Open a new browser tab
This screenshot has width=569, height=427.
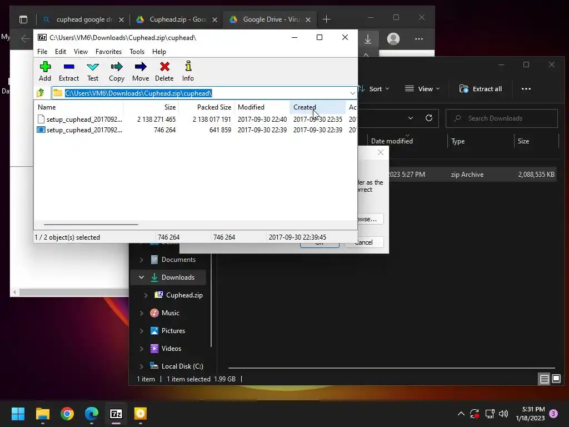[326, 19]
